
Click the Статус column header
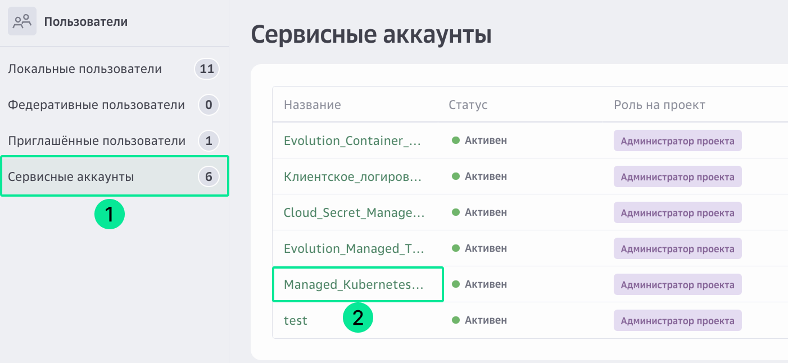tap(468, 105)
